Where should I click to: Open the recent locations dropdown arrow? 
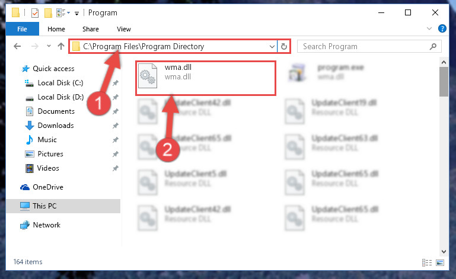coord(49,46)
